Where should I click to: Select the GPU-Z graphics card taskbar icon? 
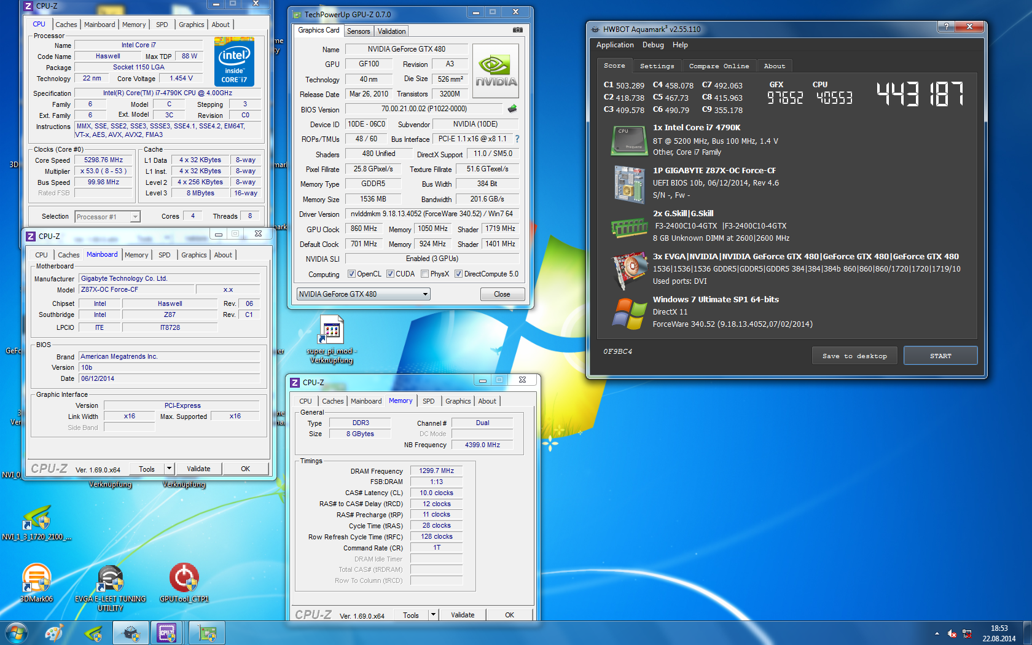207,633
